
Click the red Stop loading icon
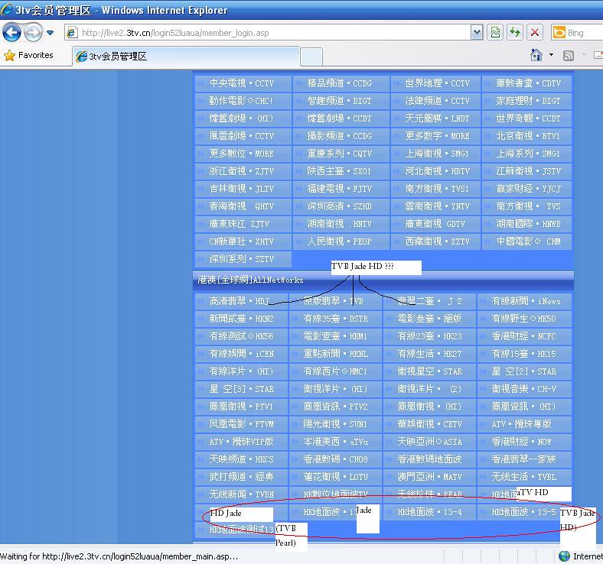[535, 33]
